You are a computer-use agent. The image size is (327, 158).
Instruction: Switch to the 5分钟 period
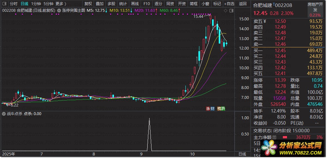(48, 3)
